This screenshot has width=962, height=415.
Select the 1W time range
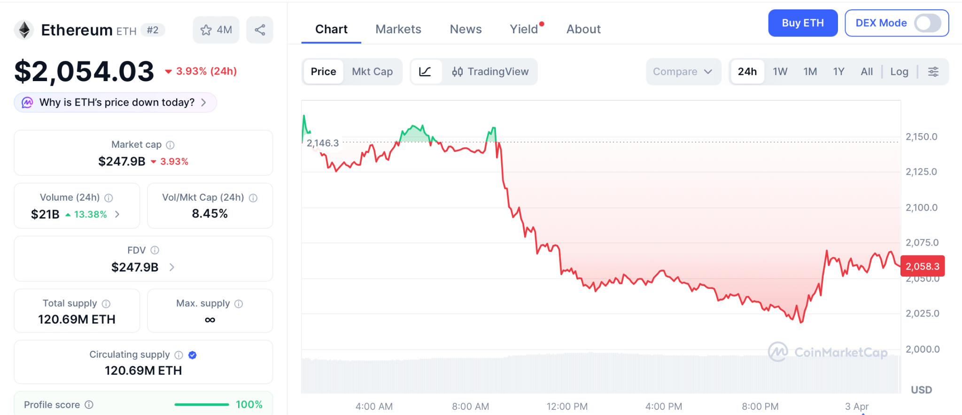(780, 72)
